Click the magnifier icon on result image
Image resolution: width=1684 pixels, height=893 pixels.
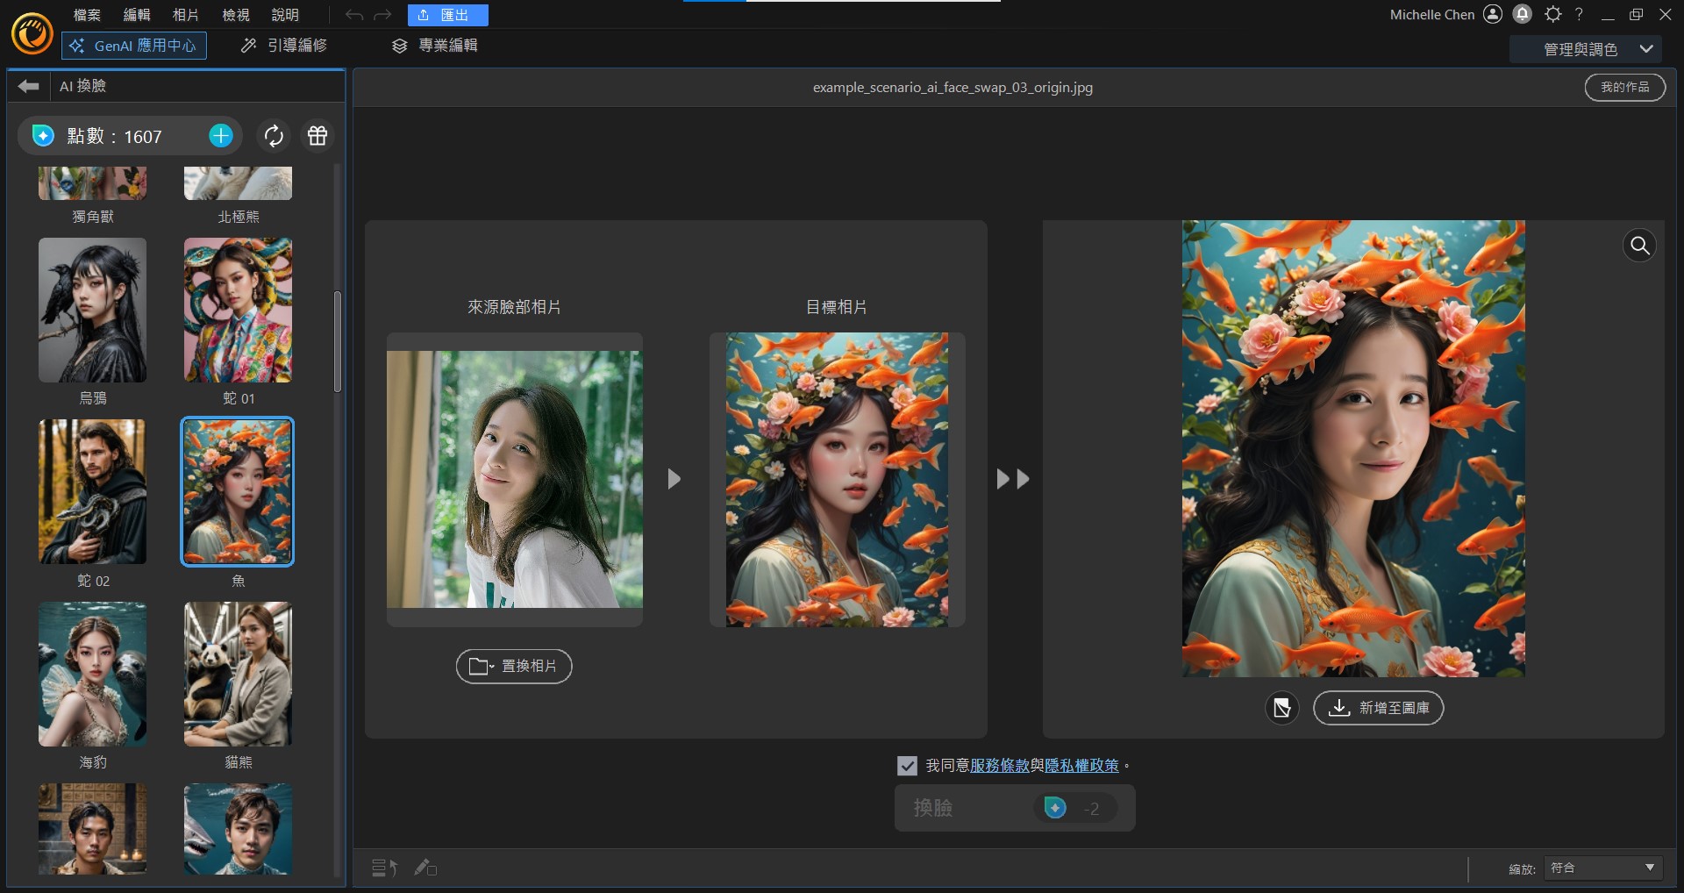1638,246
